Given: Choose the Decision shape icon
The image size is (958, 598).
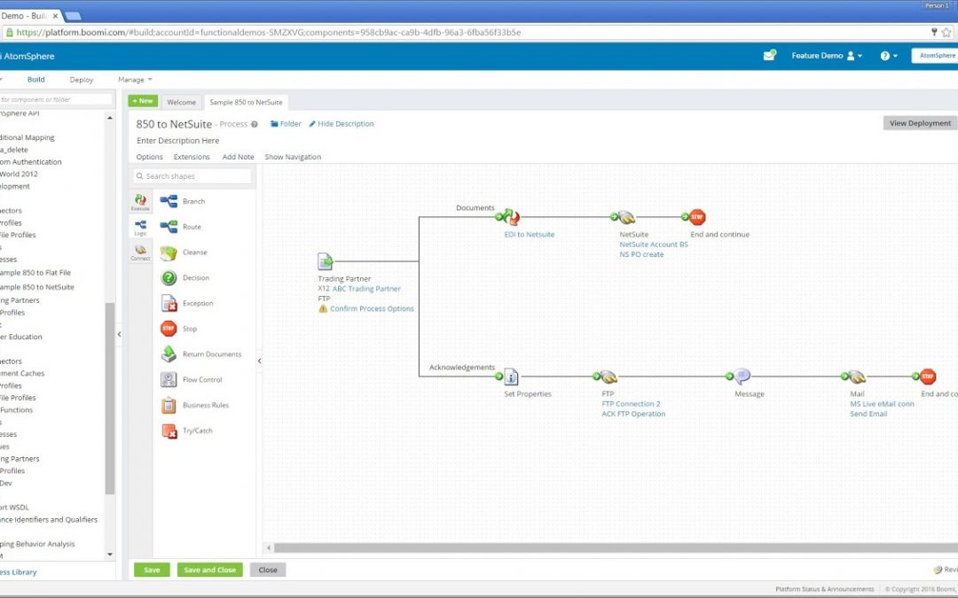Looking at the screenshot, I should click(x=169, y=278).
